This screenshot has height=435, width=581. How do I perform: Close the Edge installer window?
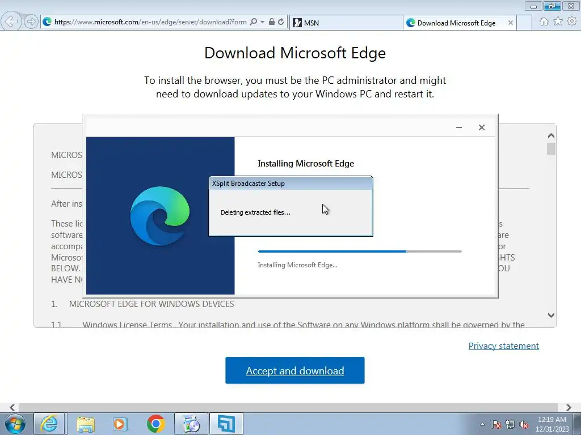[x=481, y=127]
